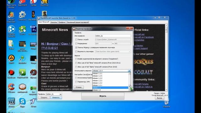Open the Minecraft Forums community link
201x113 pixels.
[x=141, y=84]
